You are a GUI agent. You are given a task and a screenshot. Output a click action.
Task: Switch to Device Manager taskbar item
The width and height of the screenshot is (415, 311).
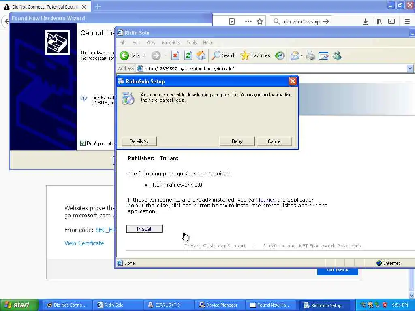pyautogui.click(x=220, y=305)
